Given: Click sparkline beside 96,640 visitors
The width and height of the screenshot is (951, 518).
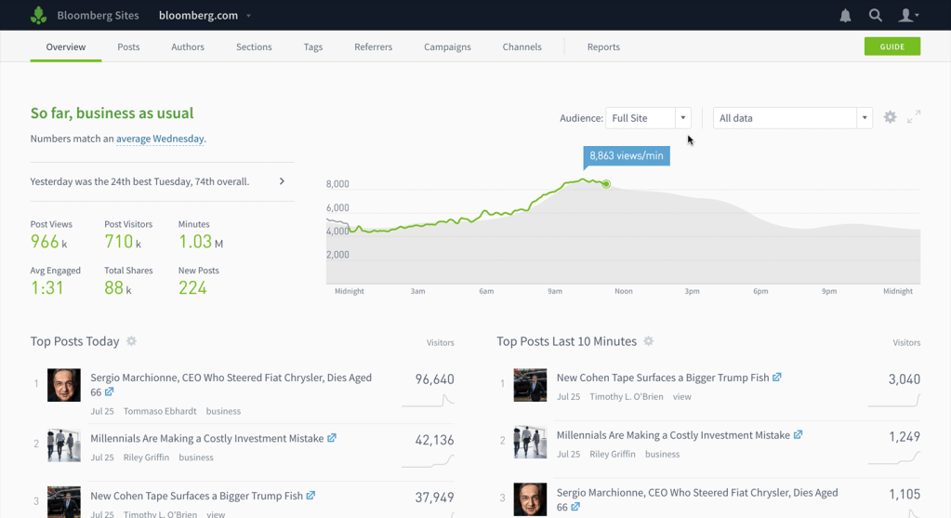Looking at the screenshot, I should click(x=428, y=400).
